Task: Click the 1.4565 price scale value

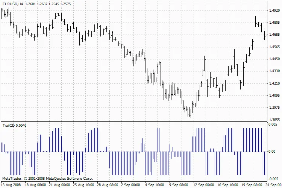Action: coord(274,47)
